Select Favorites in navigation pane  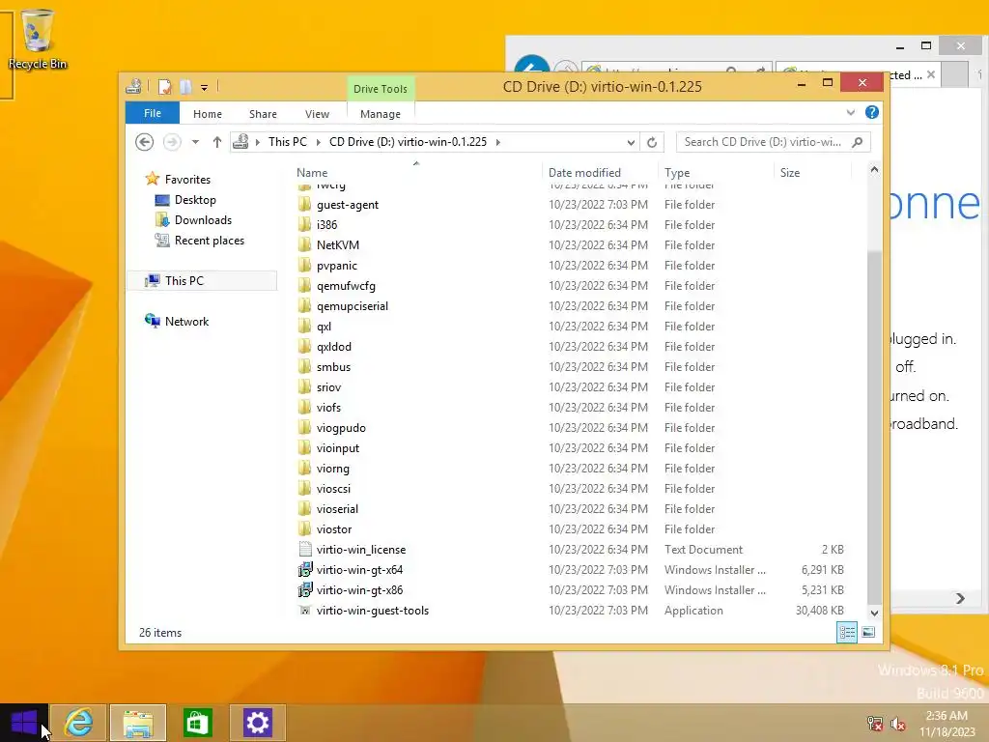tap(187, 179)
